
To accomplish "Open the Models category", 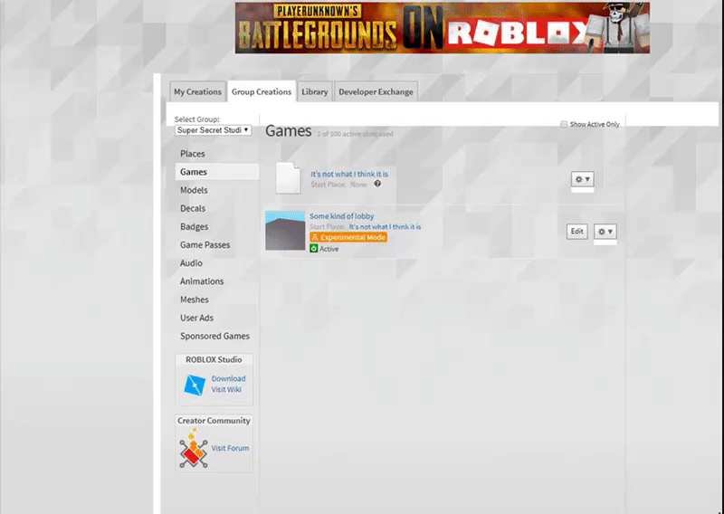I will 194,190.
